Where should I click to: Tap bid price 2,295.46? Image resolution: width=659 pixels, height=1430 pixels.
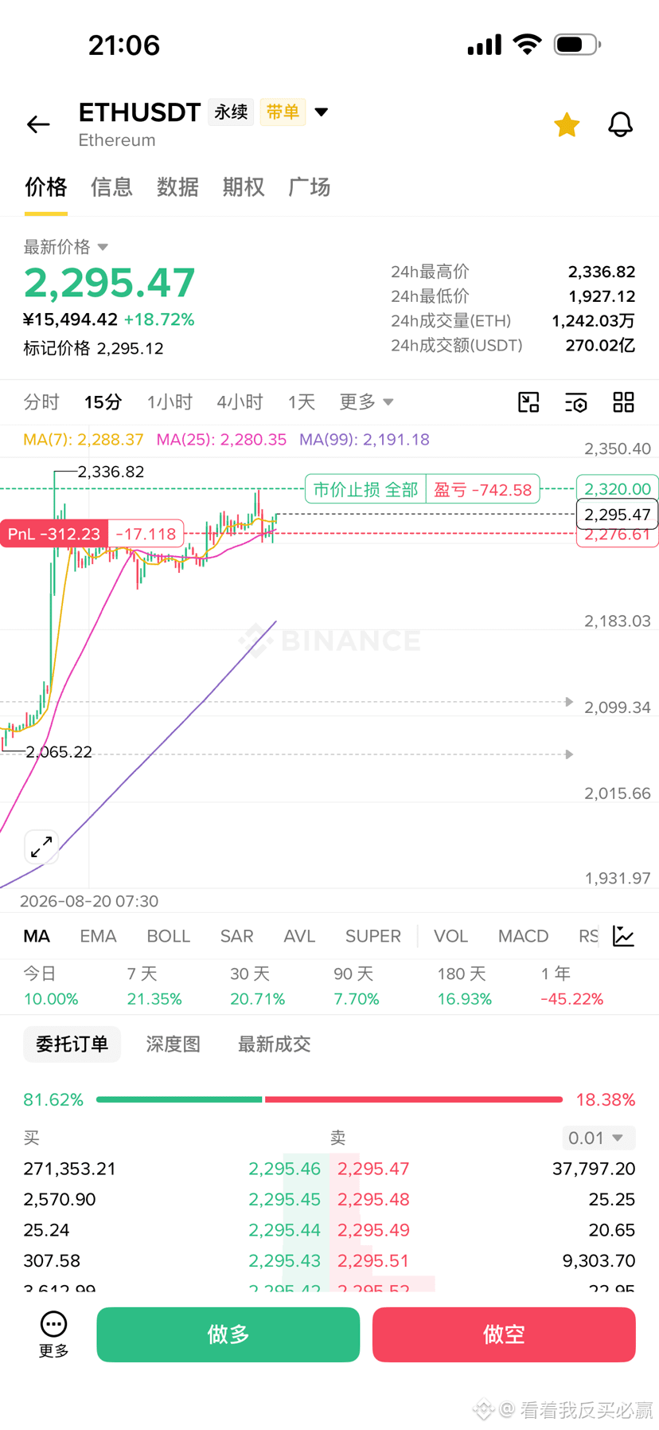click(284, 1169)
